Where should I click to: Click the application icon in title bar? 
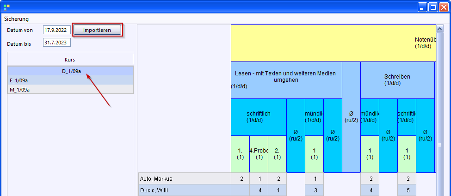[6, 7]
